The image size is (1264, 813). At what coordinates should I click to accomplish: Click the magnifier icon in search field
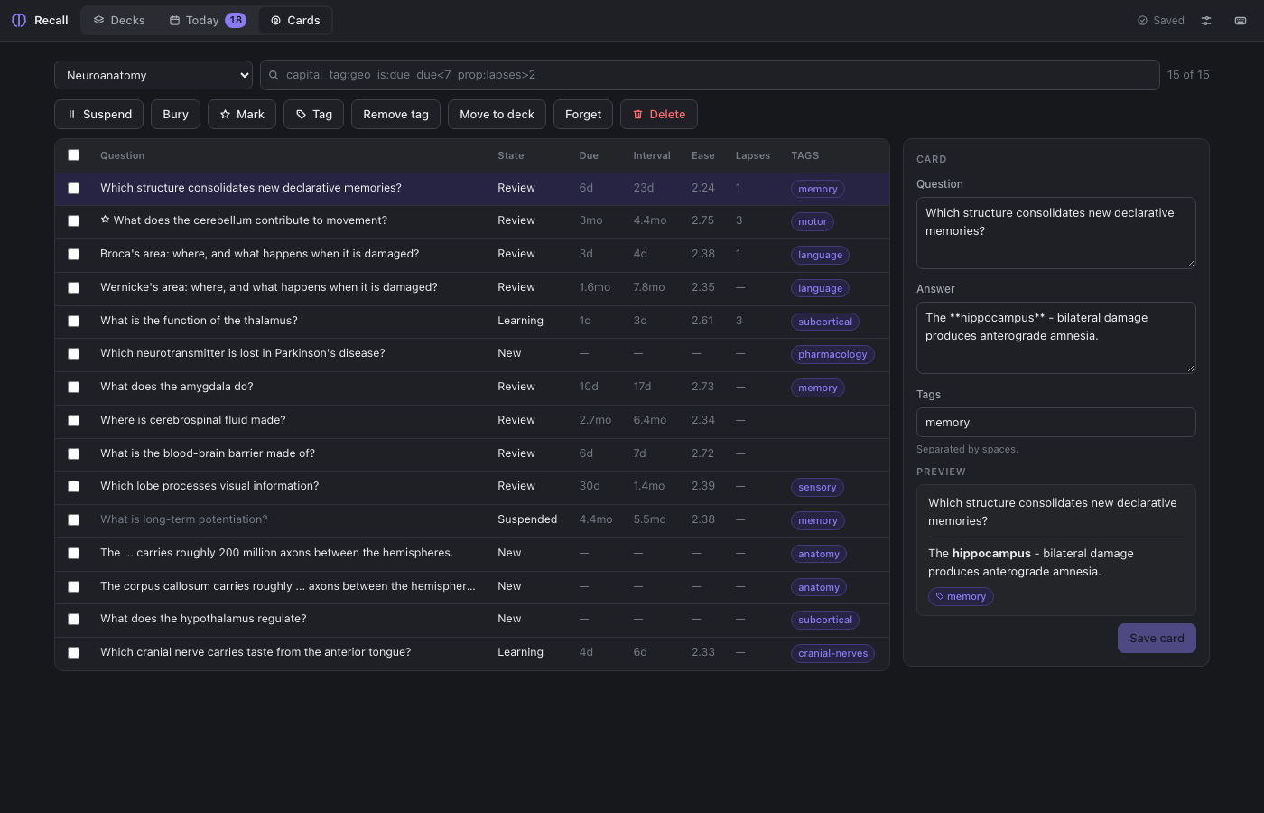coord(274,75)
